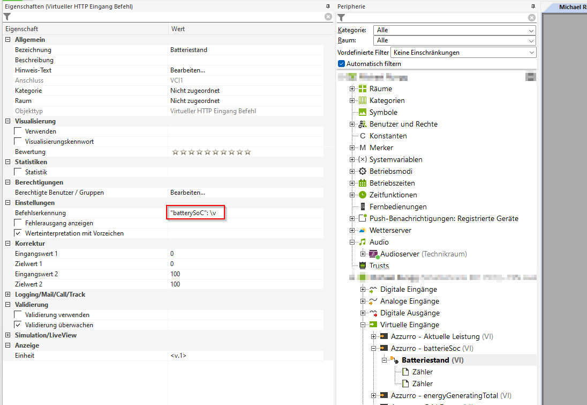Click Bearbeiten for Hinweis-Text
Viewport: 587px width, 405px height.
coord(187,70)
